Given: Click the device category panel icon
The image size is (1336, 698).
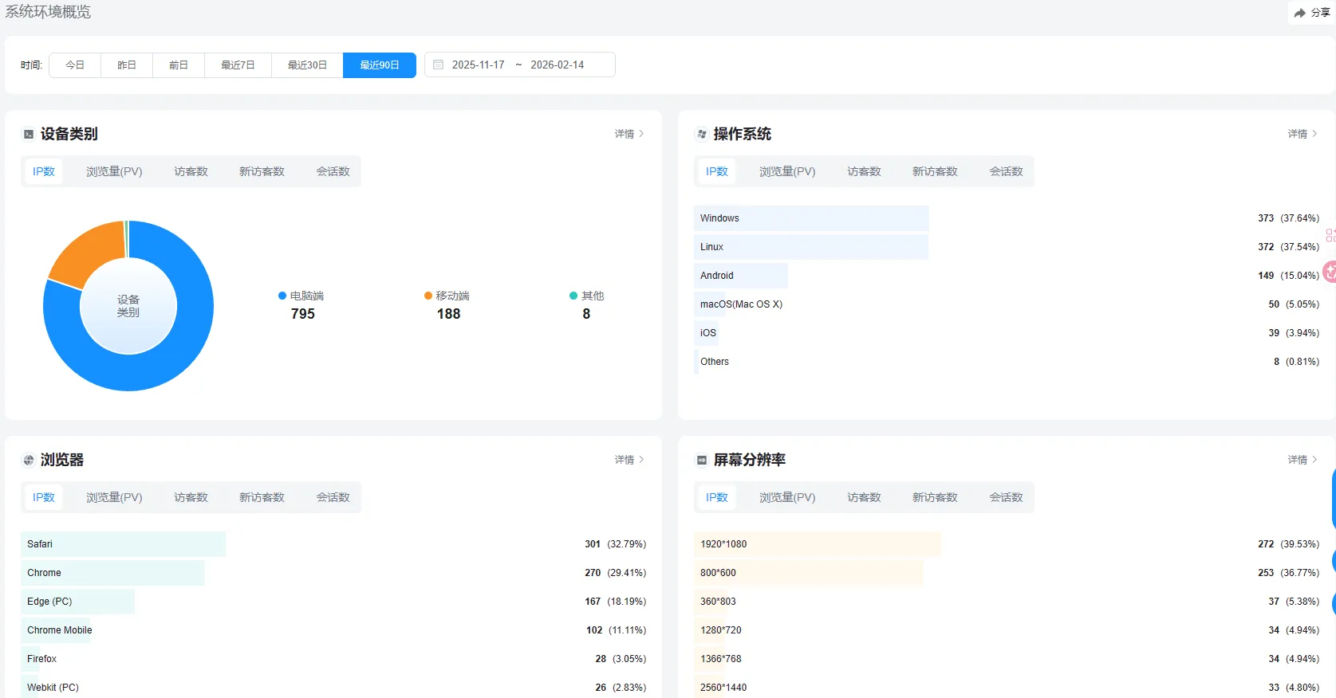Looking at the screenshot, I should [x=29, y=134].
